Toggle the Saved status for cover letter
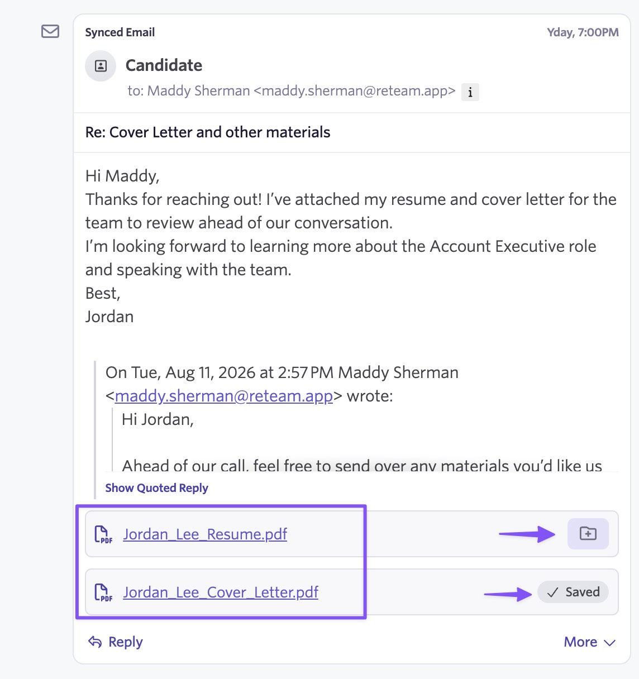 pos(573,592)
